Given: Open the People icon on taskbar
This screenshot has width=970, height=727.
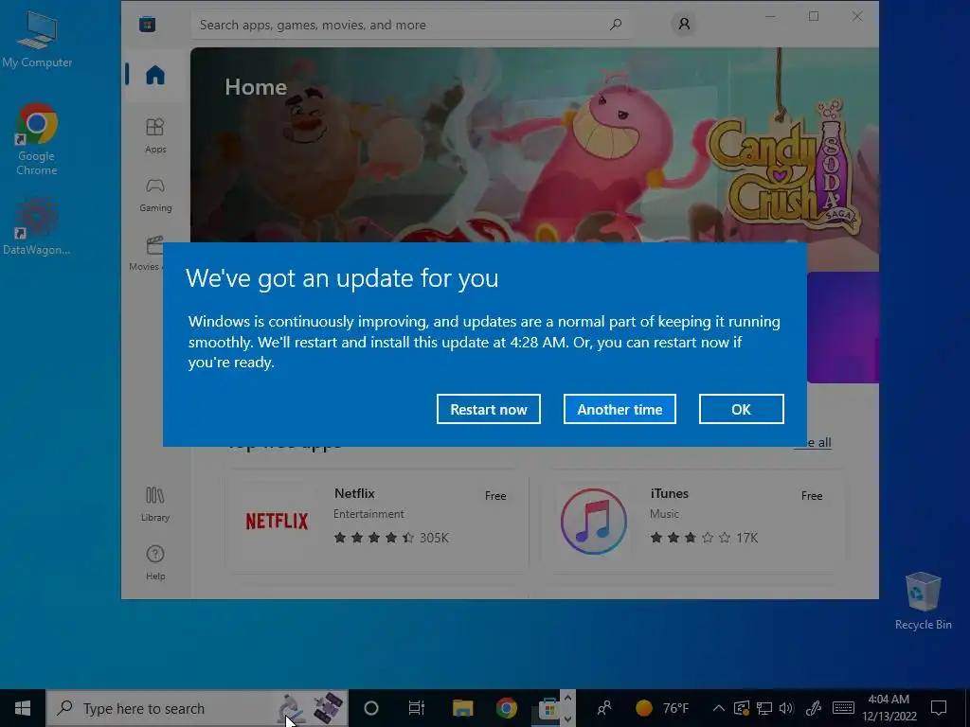Looking at the screenshot, I should coord(604,708).
